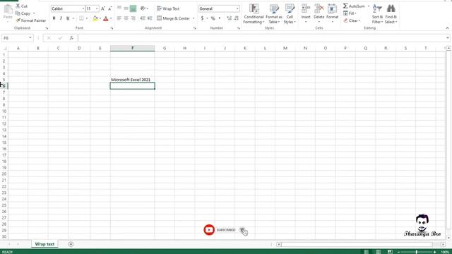Toggle Align Left horizontal alignment
The width and height of the screenshot is (452, 254).
pos(119,18)
